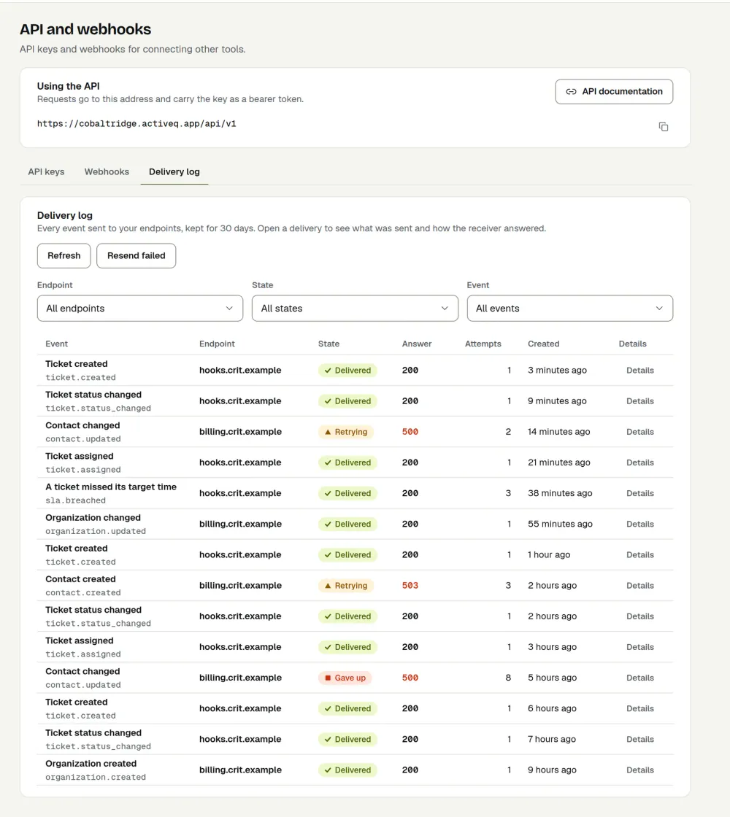Click the Resend failed button
This screenshot has width=730, height=817.
pos(136,256)
